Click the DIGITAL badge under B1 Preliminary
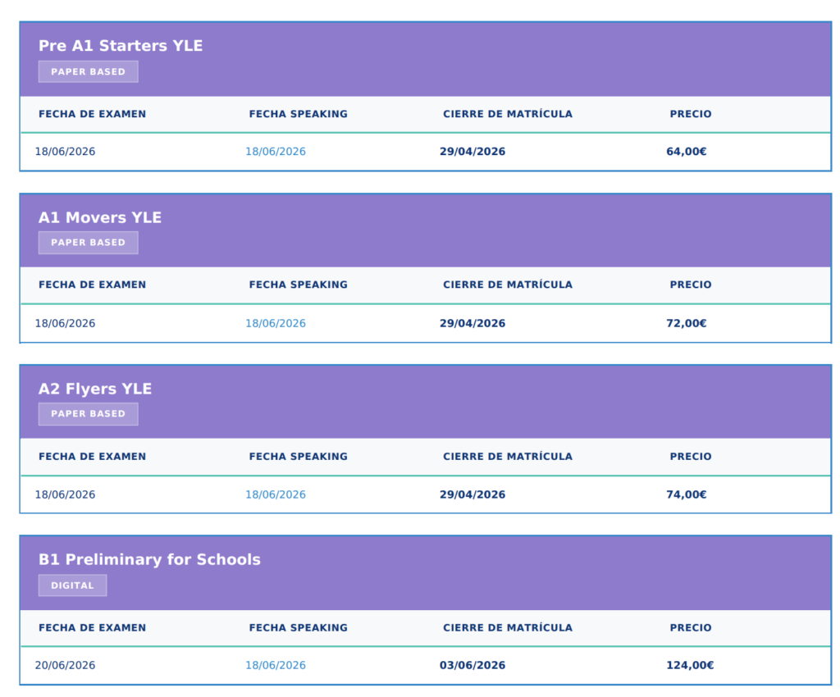840x697 pixels. coord(72,585)
